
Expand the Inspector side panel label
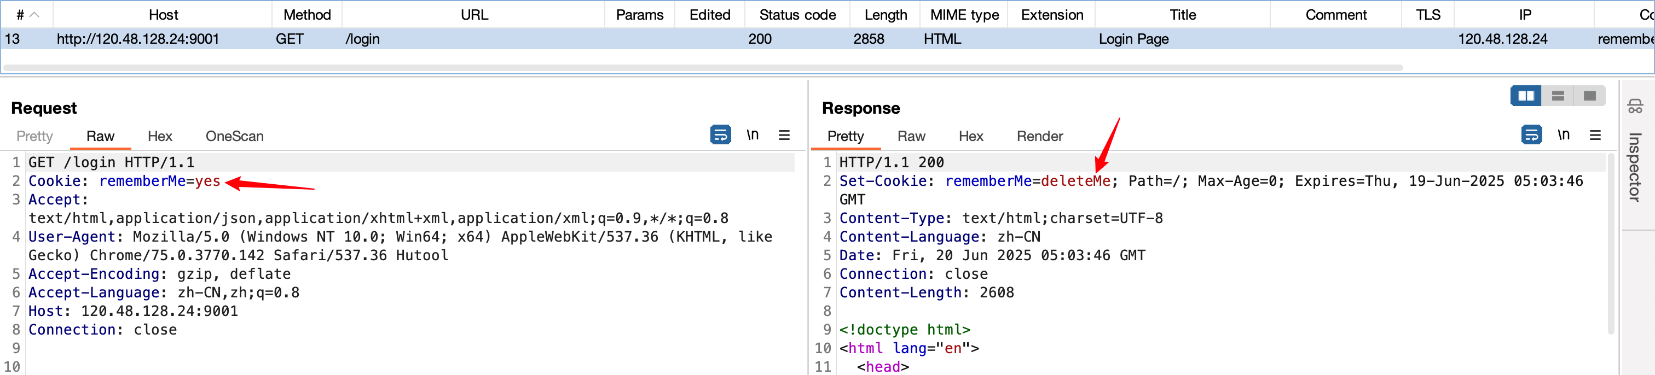1636,167
